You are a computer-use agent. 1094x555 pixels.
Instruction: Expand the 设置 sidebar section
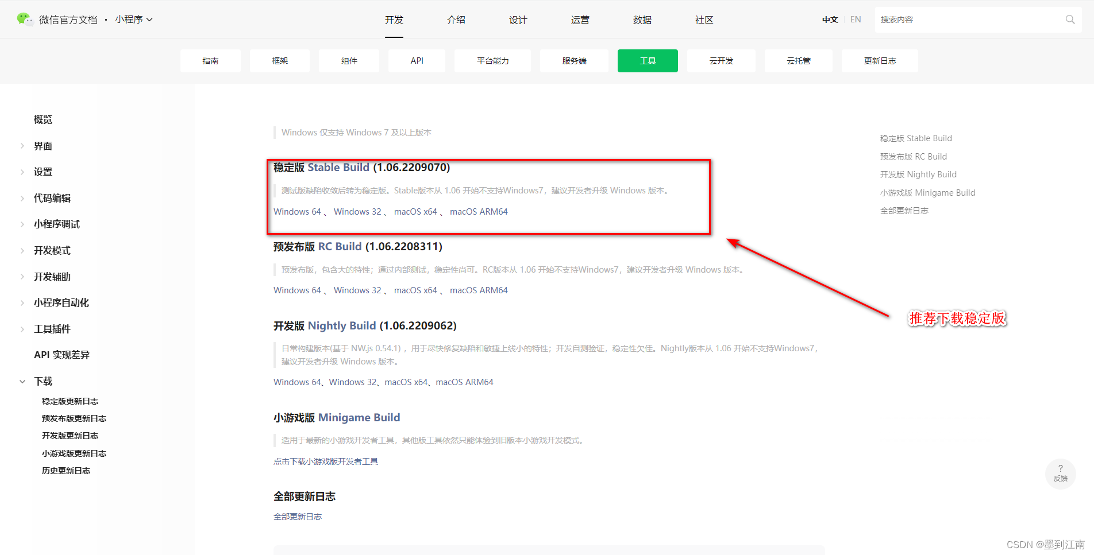tap(22, 172)
